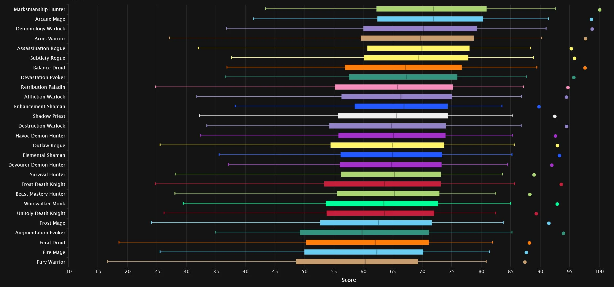Click the Devastation Evoker label
Viewport: 614px width, 287px height.
43,77
